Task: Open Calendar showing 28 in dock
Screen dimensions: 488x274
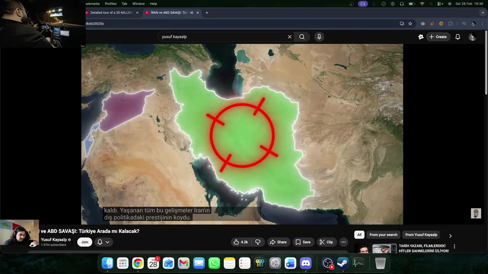Action: [x=153, y=263]
